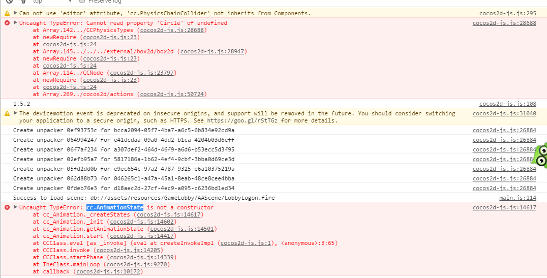Expand the devicemotion deprecation warning
The height and width of the screenshot is (278, 547).
(x=15, y=113)
